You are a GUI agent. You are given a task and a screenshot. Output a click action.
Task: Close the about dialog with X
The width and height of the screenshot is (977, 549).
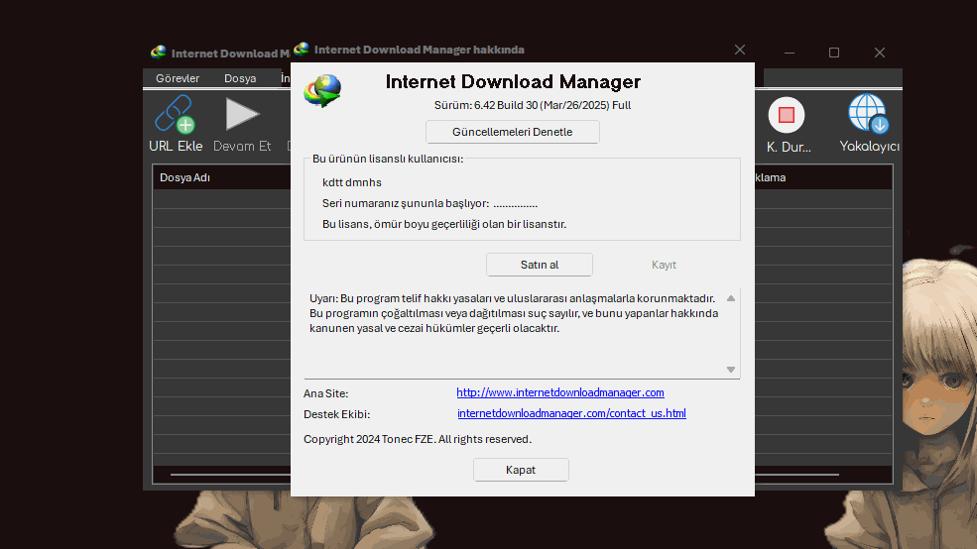[x=740, y=50]
